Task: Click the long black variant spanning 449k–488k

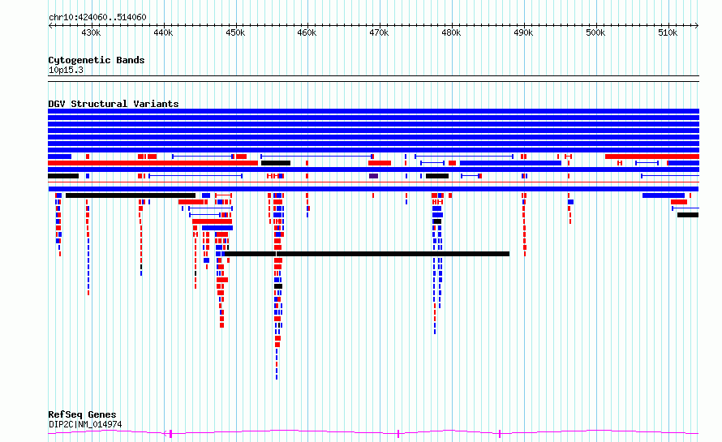Action: (x=367, y=254)
